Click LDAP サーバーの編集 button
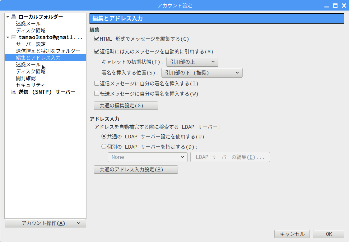The width and height of the screenshot is (349, 242). tap(230, 157)
